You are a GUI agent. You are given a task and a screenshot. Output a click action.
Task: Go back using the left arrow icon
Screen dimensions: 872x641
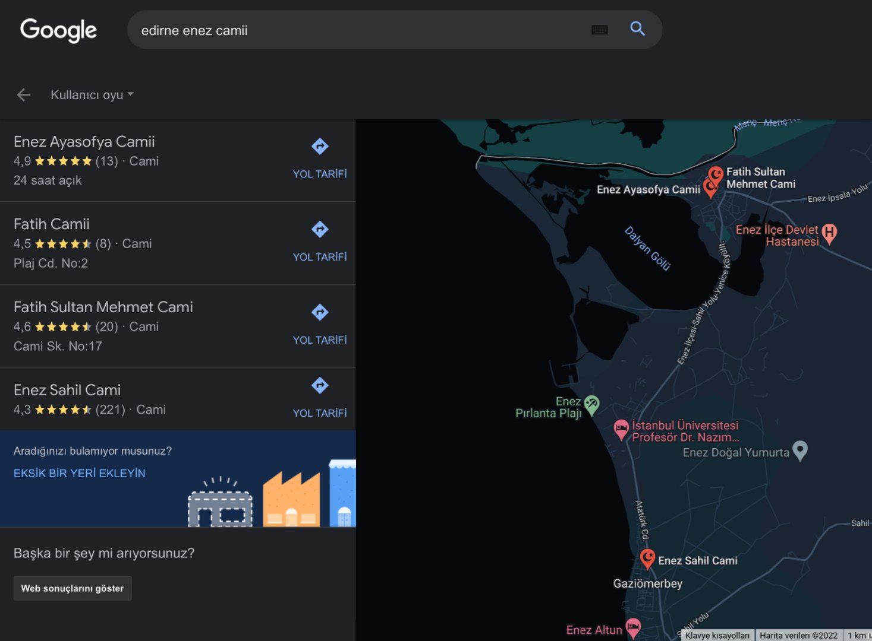(24, 95)
